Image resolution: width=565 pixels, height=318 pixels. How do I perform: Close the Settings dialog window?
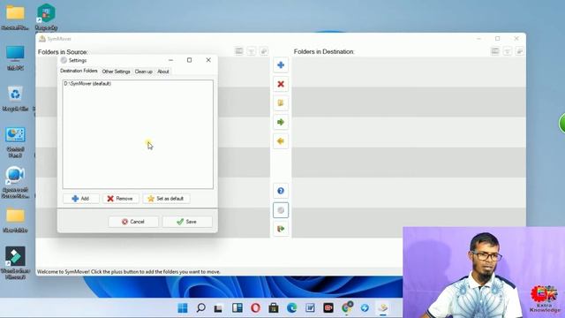tap(208, 60)
